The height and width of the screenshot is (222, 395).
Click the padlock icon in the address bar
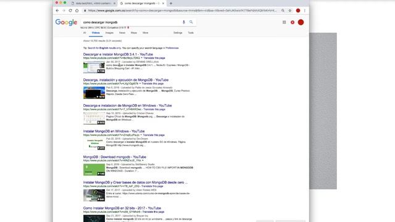pos(85,10)
